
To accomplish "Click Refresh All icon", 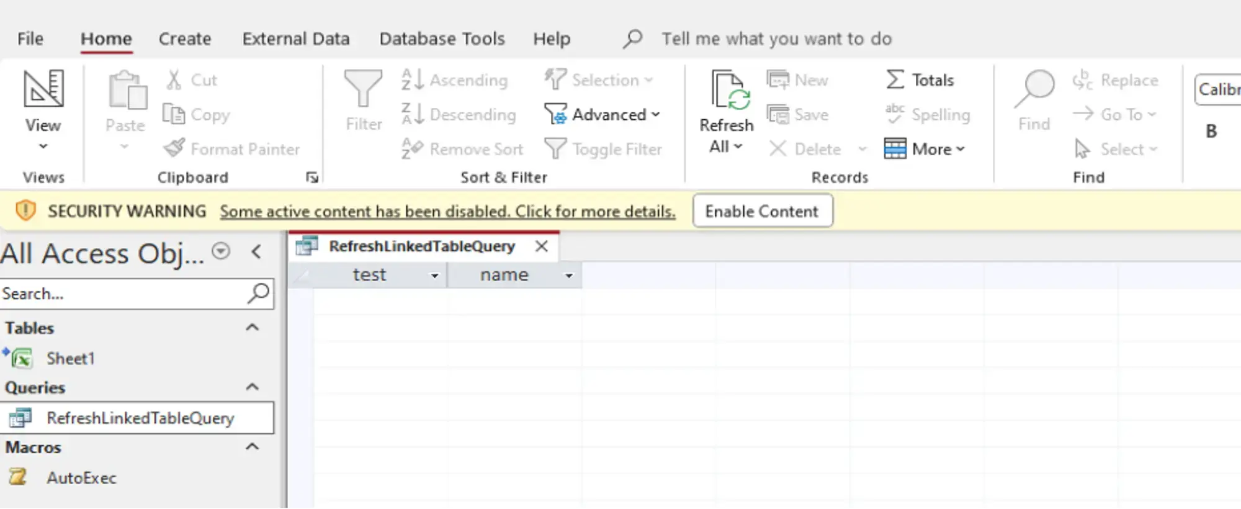I will pyautogui.click(x=730, y=91).
